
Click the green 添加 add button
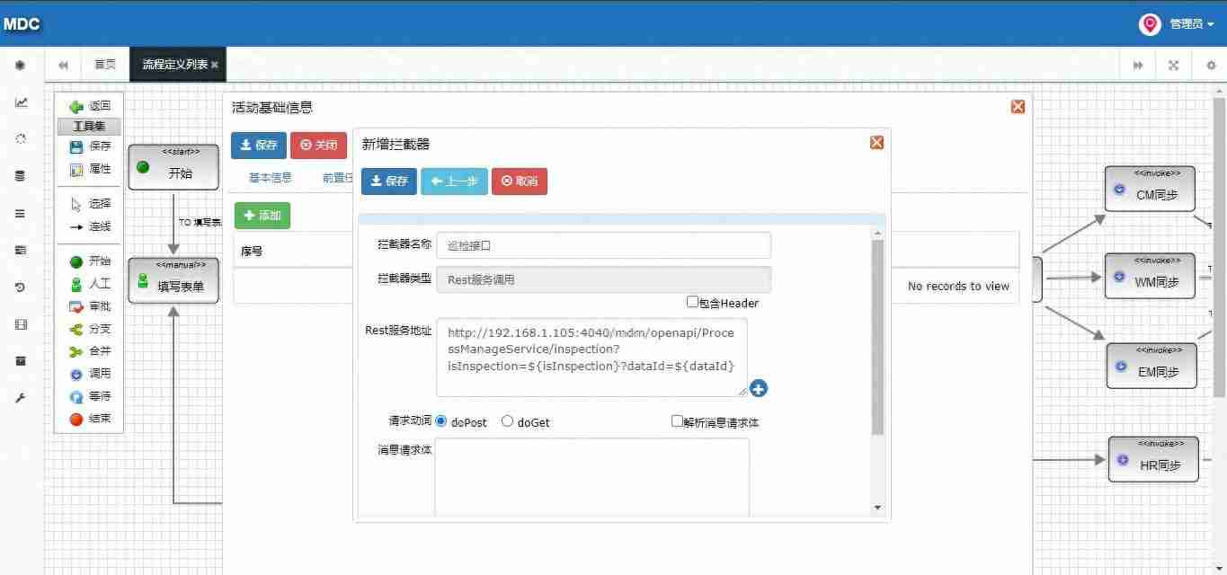click(262, 216)
